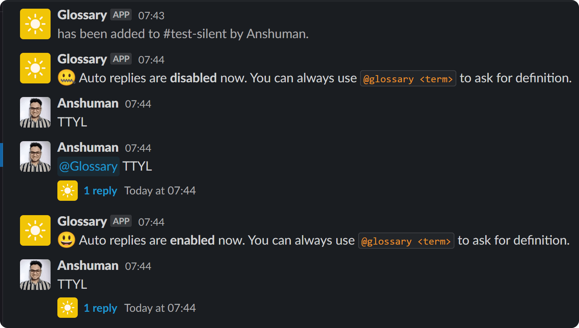The height and width of the screenshot is (328, 579).
Task: Click the Glossary thread reply avatar
Action: 67,191
